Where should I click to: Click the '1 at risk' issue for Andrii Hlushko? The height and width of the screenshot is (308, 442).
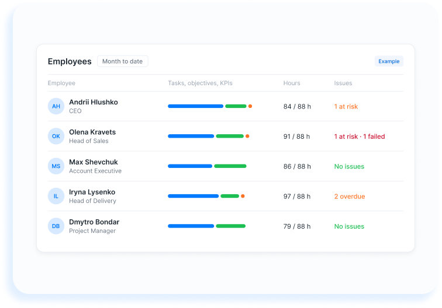point(346,107)
